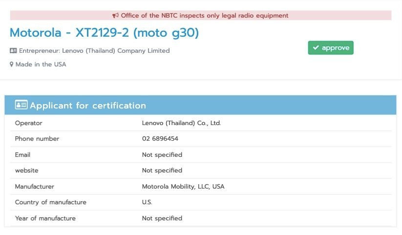
Task: Select the Applicant for certification header
Action: [x=88, y=106]
